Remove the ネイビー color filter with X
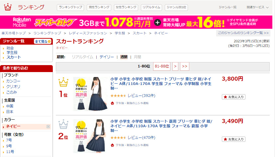This screenshot has height=157, width=275. point(48,127)
